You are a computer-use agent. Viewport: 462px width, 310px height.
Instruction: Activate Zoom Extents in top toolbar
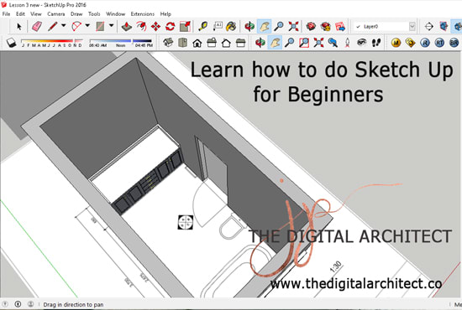click(293, 27)
